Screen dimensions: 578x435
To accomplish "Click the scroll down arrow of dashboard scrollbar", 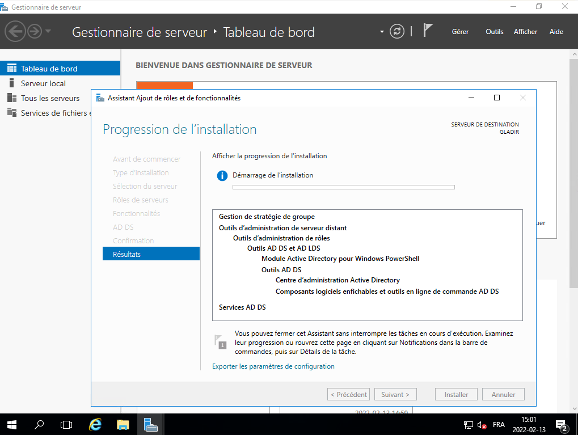I will pos(574,409).
